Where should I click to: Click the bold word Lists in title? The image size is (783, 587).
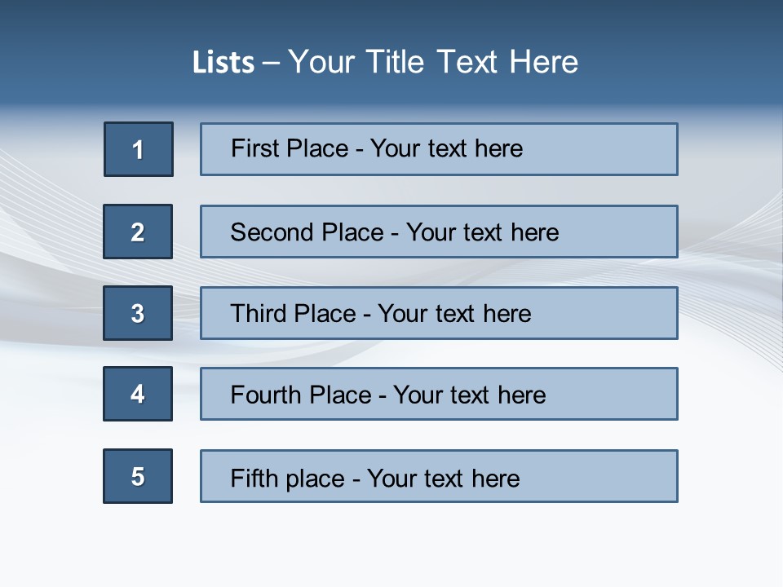click(x=223, y=63)
